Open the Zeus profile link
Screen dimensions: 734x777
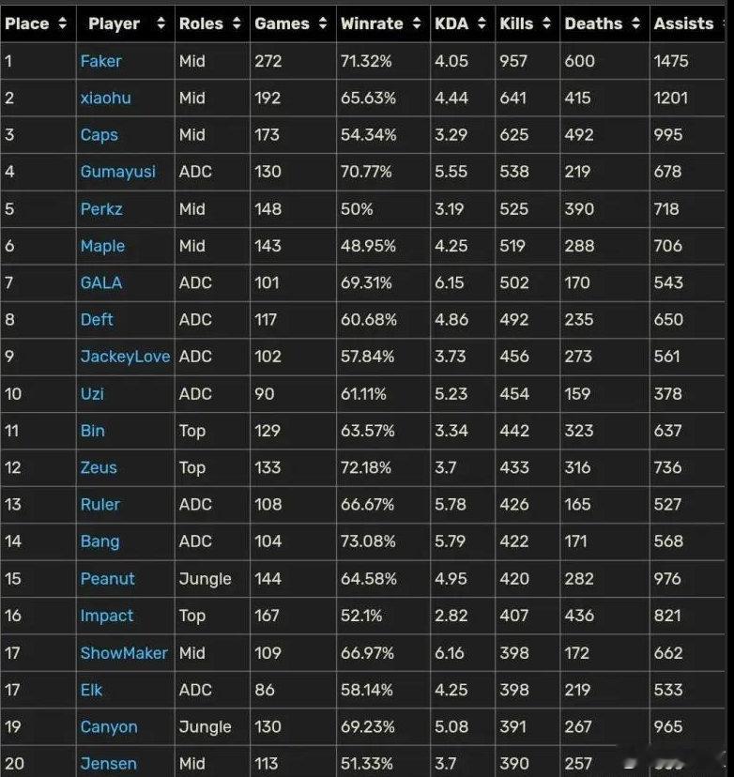pos(99,467)
